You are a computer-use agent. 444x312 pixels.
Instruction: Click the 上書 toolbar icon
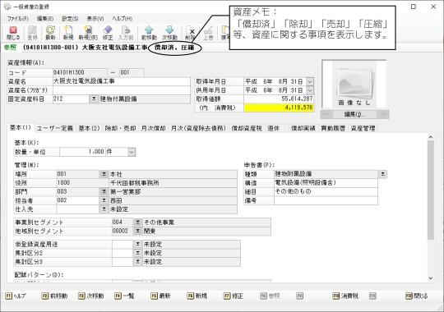(208, 33)
